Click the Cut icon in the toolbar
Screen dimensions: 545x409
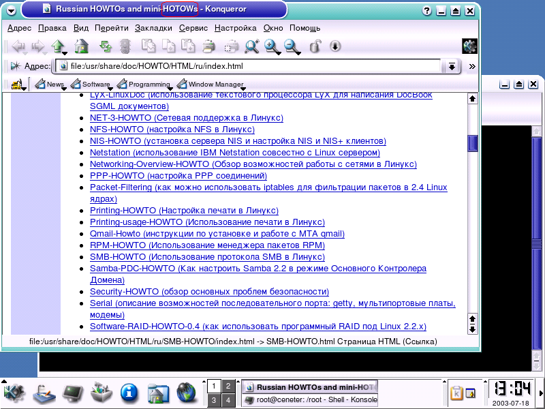click(x=149, y=46)
